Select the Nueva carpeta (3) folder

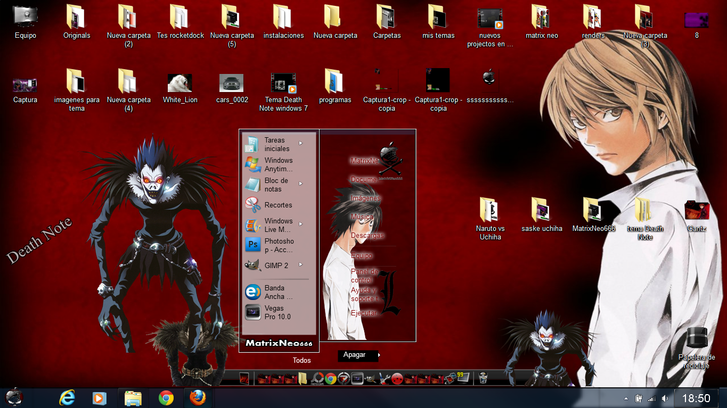pyautogui.click(x=645, y=26)
